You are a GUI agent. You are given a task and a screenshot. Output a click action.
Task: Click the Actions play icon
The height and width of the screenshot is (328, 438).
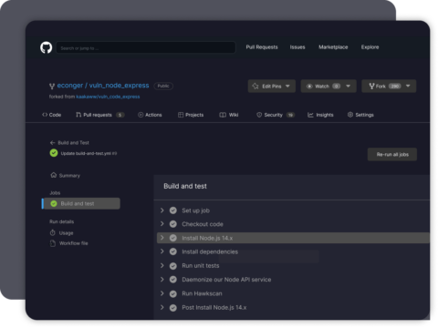141,115
